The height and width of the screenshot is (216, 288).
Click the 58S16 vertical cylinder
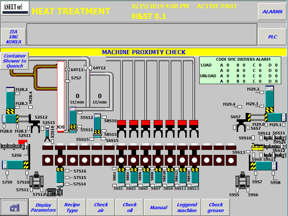97,125
